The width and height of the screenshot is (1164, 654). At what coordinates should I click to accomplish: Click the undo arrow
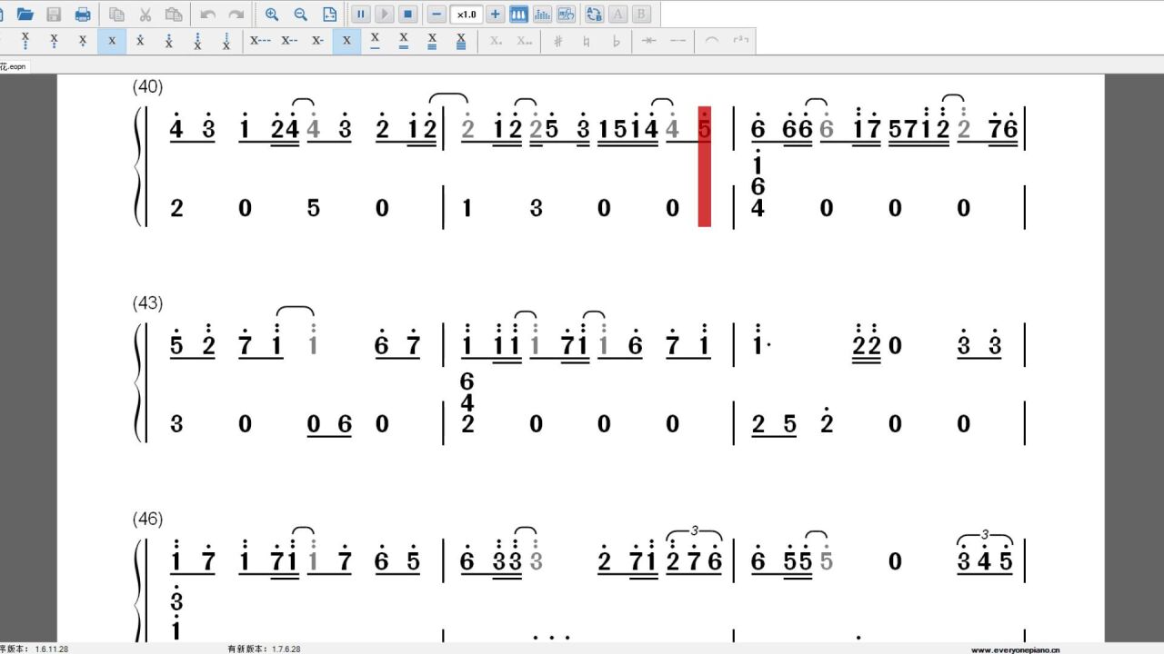click(207, 14)
